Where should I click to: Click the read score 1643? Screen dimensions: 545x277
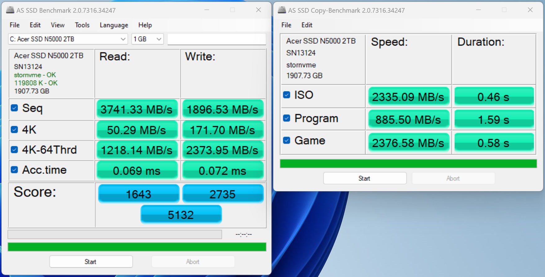click(x=139, y=194)
